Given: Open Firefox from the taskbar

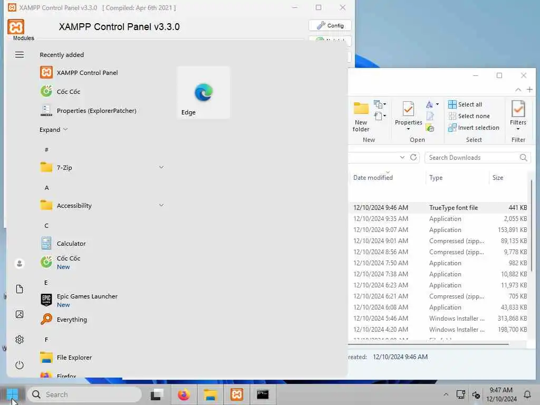Looking at the screenshot, I should pyautogui.click(x=184, y=394).
